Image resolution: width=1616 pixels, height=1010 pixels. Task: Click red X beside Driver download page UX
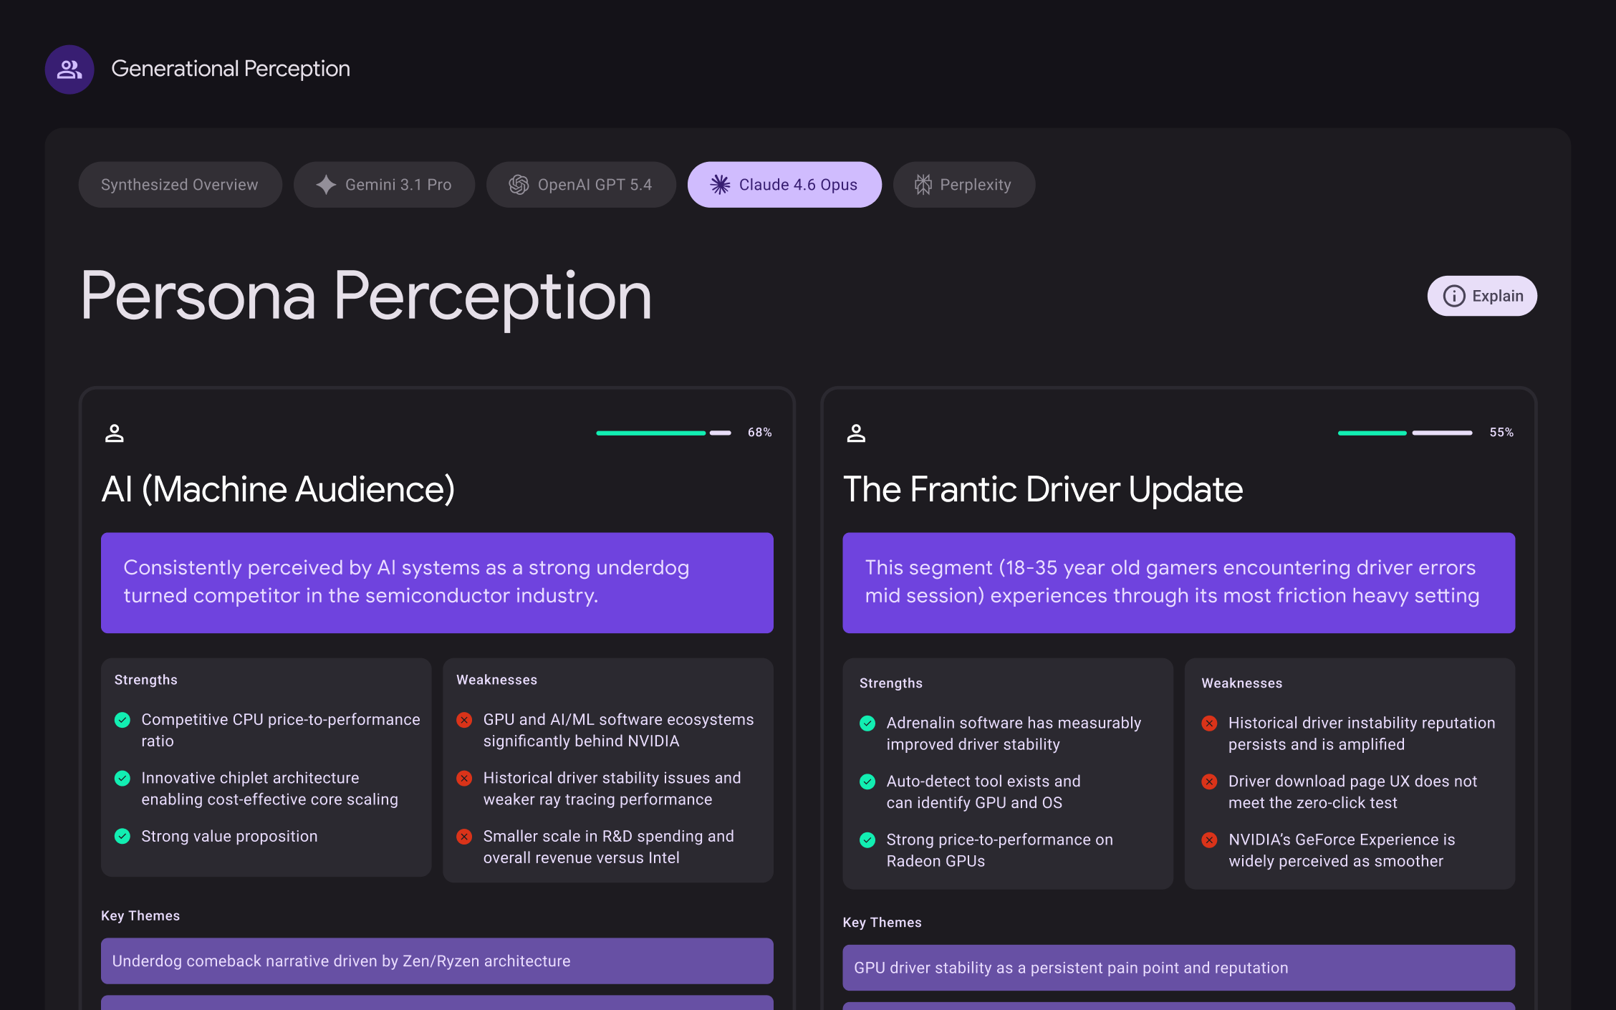(1209, 781)
